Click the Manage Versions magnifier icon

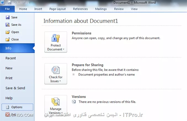point(55,102)
